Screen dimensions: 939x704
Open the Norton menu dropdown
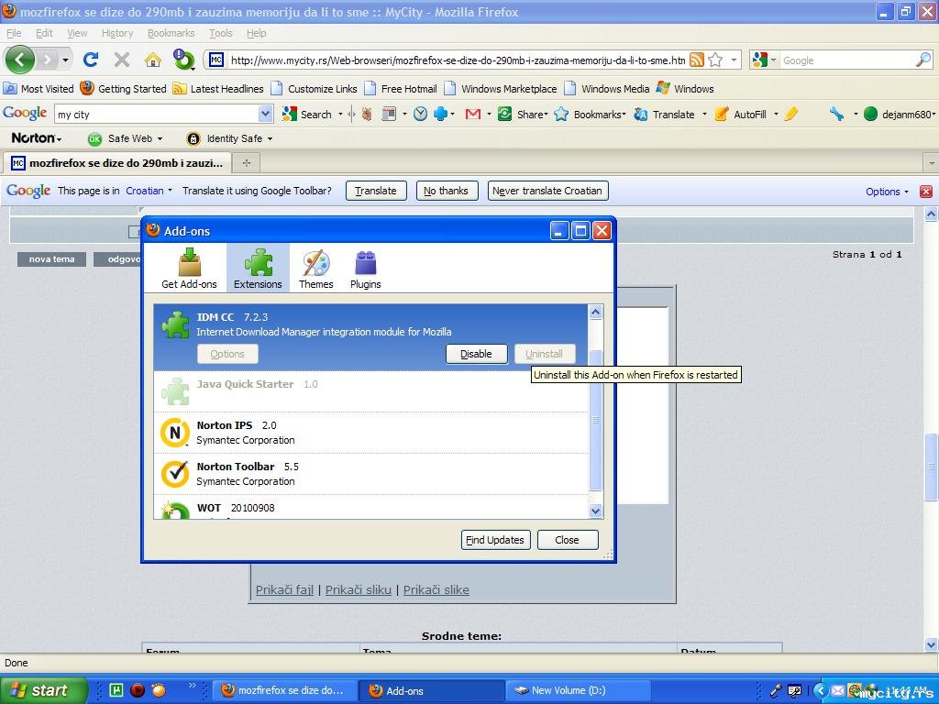36,138
